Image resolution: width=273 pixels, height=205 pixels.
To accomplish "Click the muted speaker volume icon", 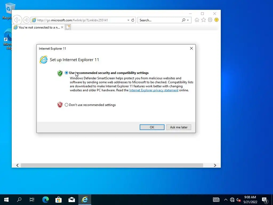I will coord(238,200).
